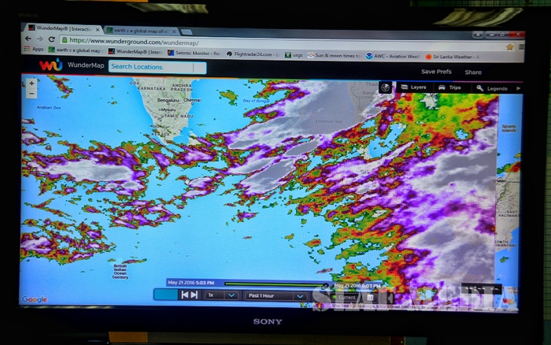Click the globe icon beside Layers
This screenshot has height=345, width=551.
385,87
